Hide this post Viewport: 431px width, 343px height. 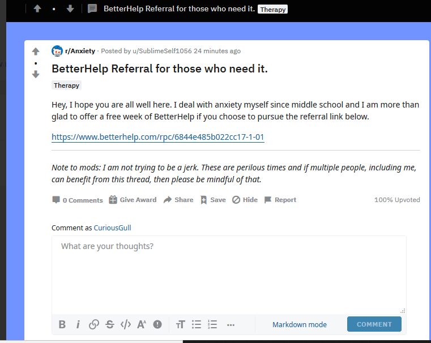245,200
